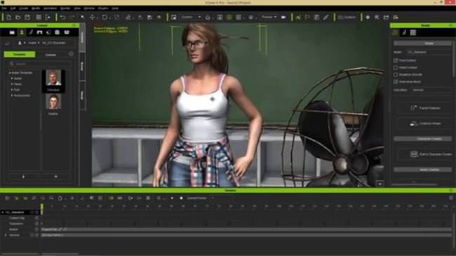Select the Rotate object tool
456x256 pixels.
coord(104,18)
